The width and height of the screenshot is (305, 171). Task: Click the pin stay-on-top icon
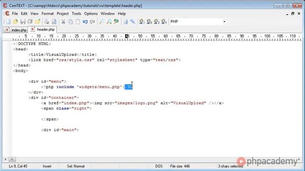(x=133, y=21)
